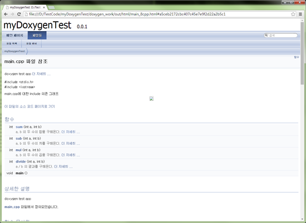The height and width of the screenshot is (223, 306).
Task: Open the source code page link
Action: click(x=29, y=107)
